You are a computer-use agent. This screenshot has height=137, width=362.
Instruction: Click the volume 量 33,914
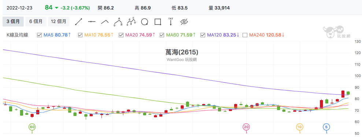[x=219, y=8]
